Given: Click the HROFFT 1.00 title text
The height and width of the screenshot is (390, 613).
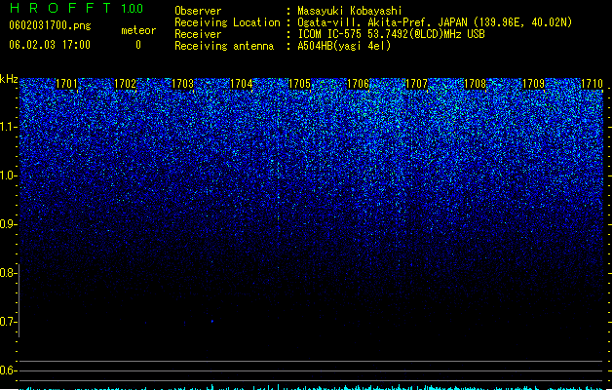Looking at the screenshot, I should point(76,8).
